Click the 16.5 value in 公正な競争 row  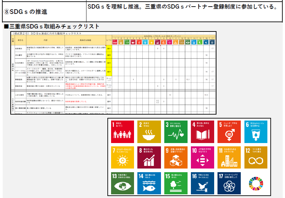(206, 95)
